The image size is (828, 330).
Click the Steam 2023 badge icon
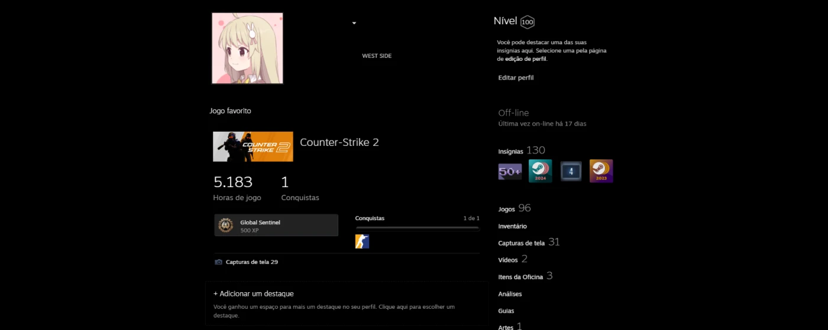click(601, 171)
